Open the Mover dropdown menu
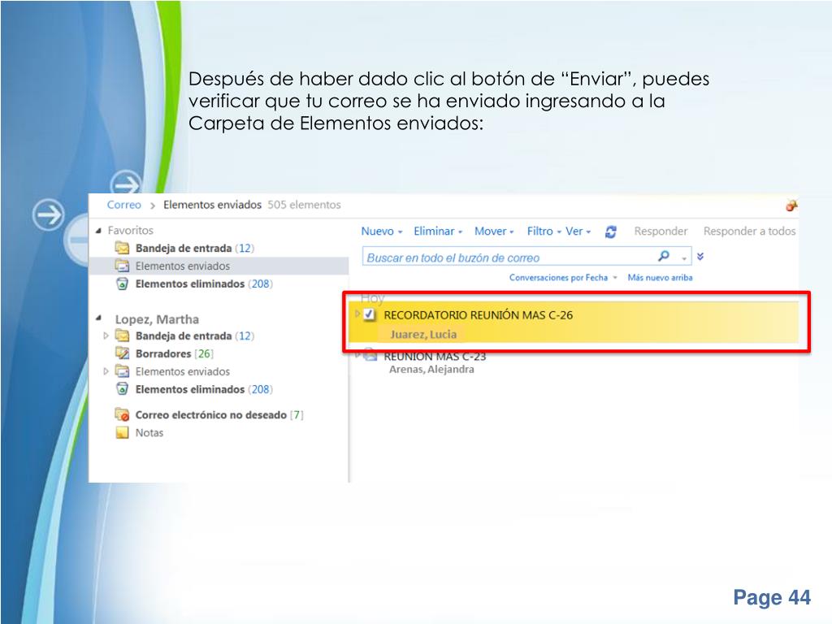 click(x=494, y=232)
